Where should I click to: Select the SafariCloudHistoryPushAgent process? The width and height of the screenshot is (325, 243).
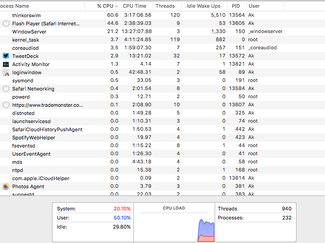[x=47, y=129]
